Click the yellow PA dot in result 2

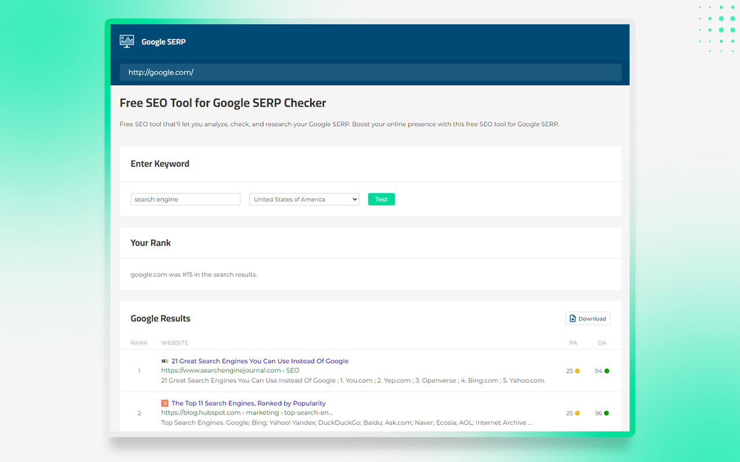(x=577, y=413)
